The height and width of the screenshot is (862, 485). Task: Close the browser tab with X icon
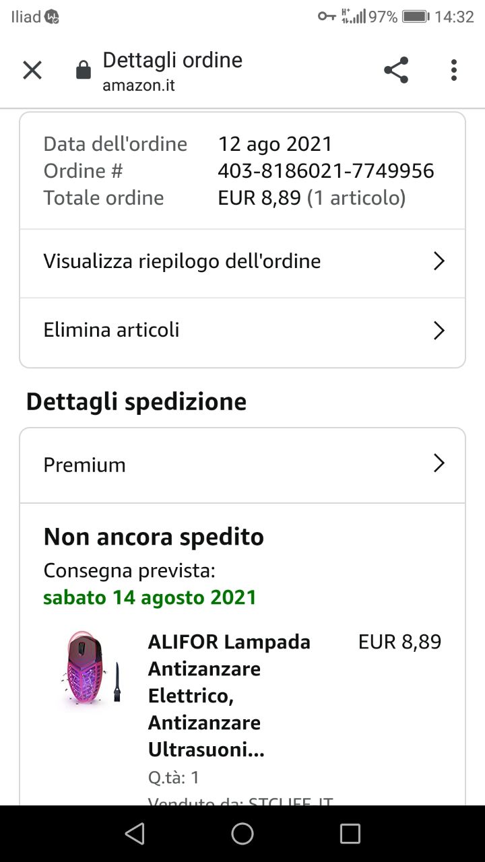[32, 70]
